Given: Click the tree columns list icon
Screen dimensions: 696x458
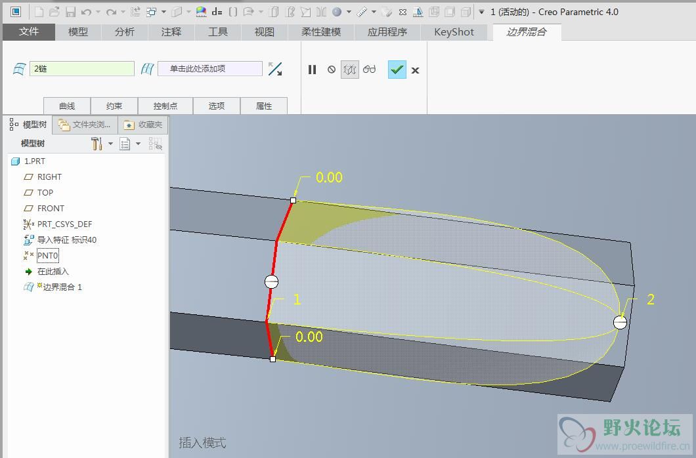Looking at the screenshot, I should point(125,144).
